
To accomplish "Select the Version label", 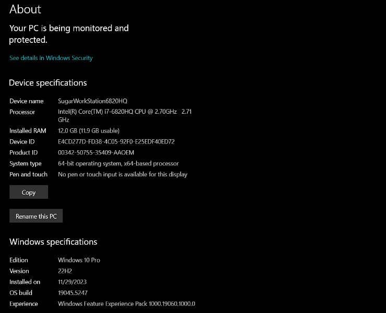I will point(19,271).
